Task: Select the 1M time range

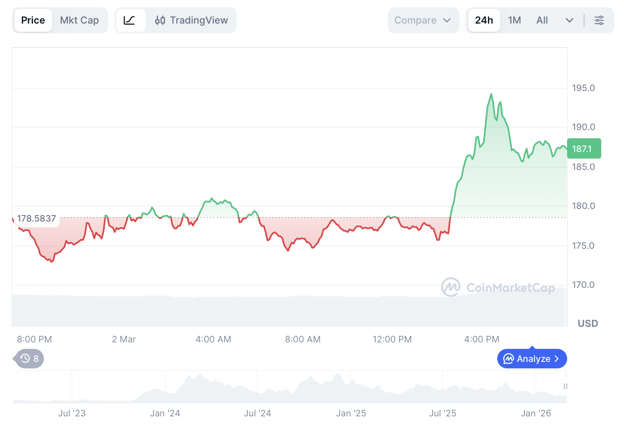Action: [x=514, y=20]
